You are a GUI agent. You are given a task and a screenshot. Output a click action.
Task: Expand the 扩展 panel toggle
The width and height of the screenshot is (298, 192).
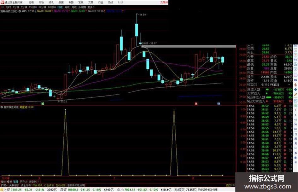click(x=4, y=185)
